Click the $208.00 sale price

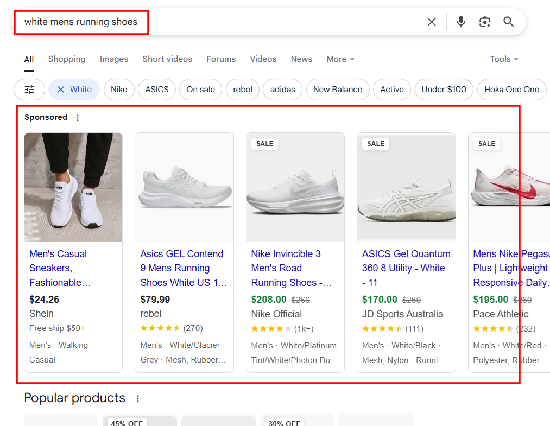coord(269,300)
